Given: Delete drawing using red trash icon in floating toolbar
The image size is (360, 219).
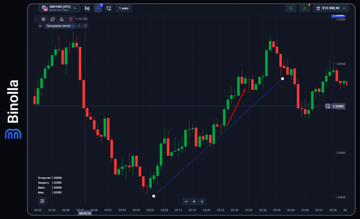Looking at the screenshot, I should click(71, 19).
